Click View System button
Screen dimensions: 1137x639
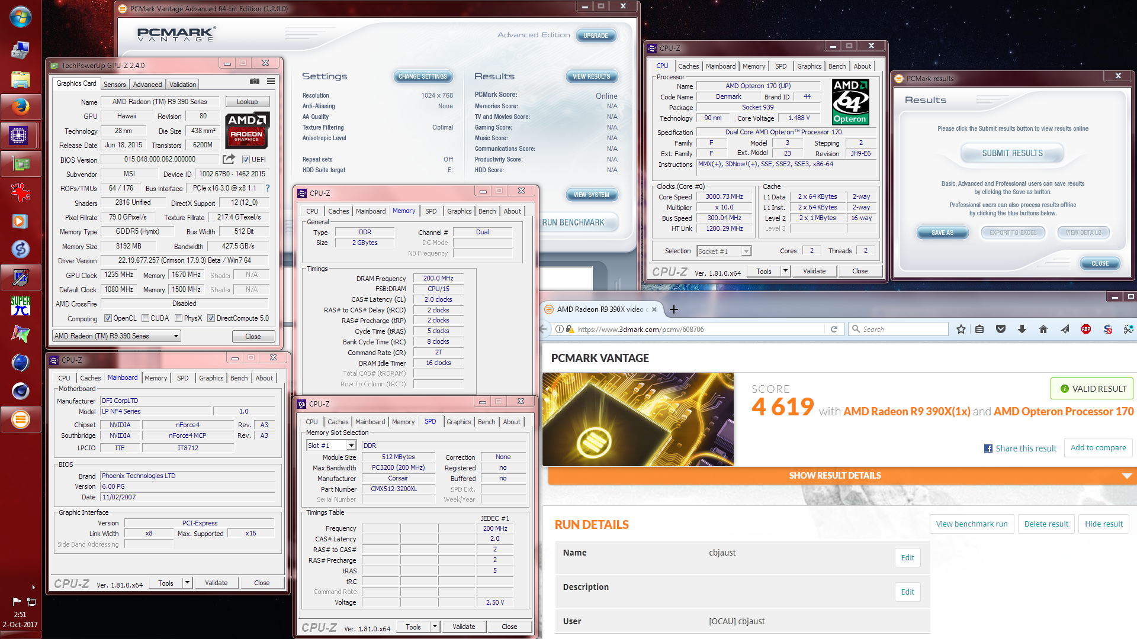(591, 195)
